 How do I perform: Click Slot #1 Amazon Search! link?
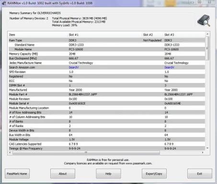(x=74, y=68)
